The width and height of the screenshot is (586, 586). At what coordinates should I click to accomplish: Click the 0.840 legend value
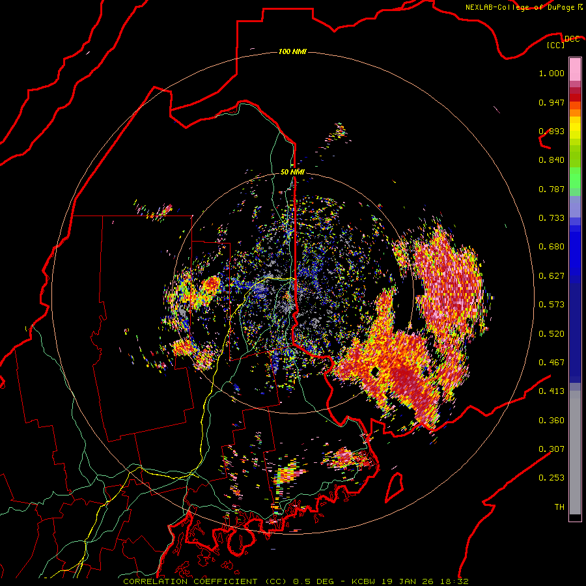click(551, 160)
